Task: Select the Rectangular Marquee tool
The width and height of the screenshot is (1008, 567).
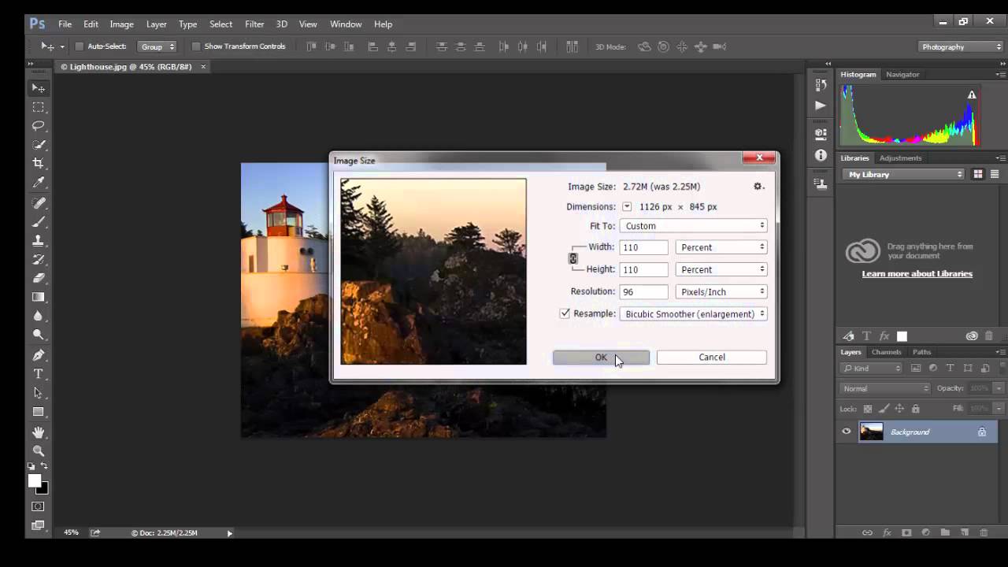Action: click(38, 107)
